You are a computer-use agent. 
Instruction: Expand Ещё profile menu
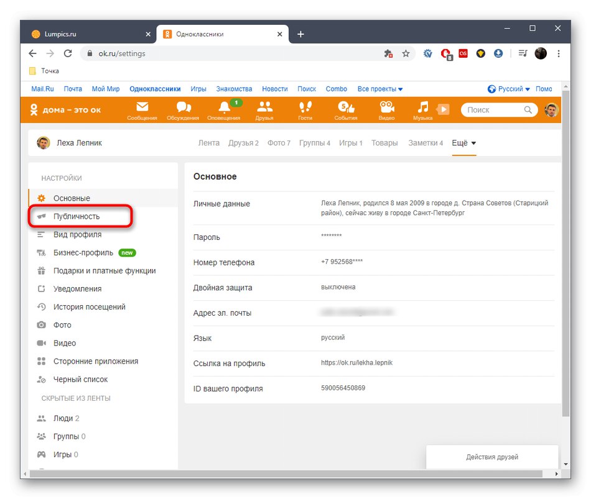pyautogui.click(x=464, y=143)
